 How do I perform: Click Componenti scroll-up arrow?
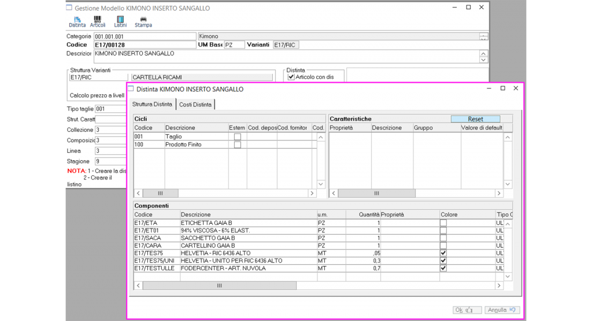coord(508,224)
